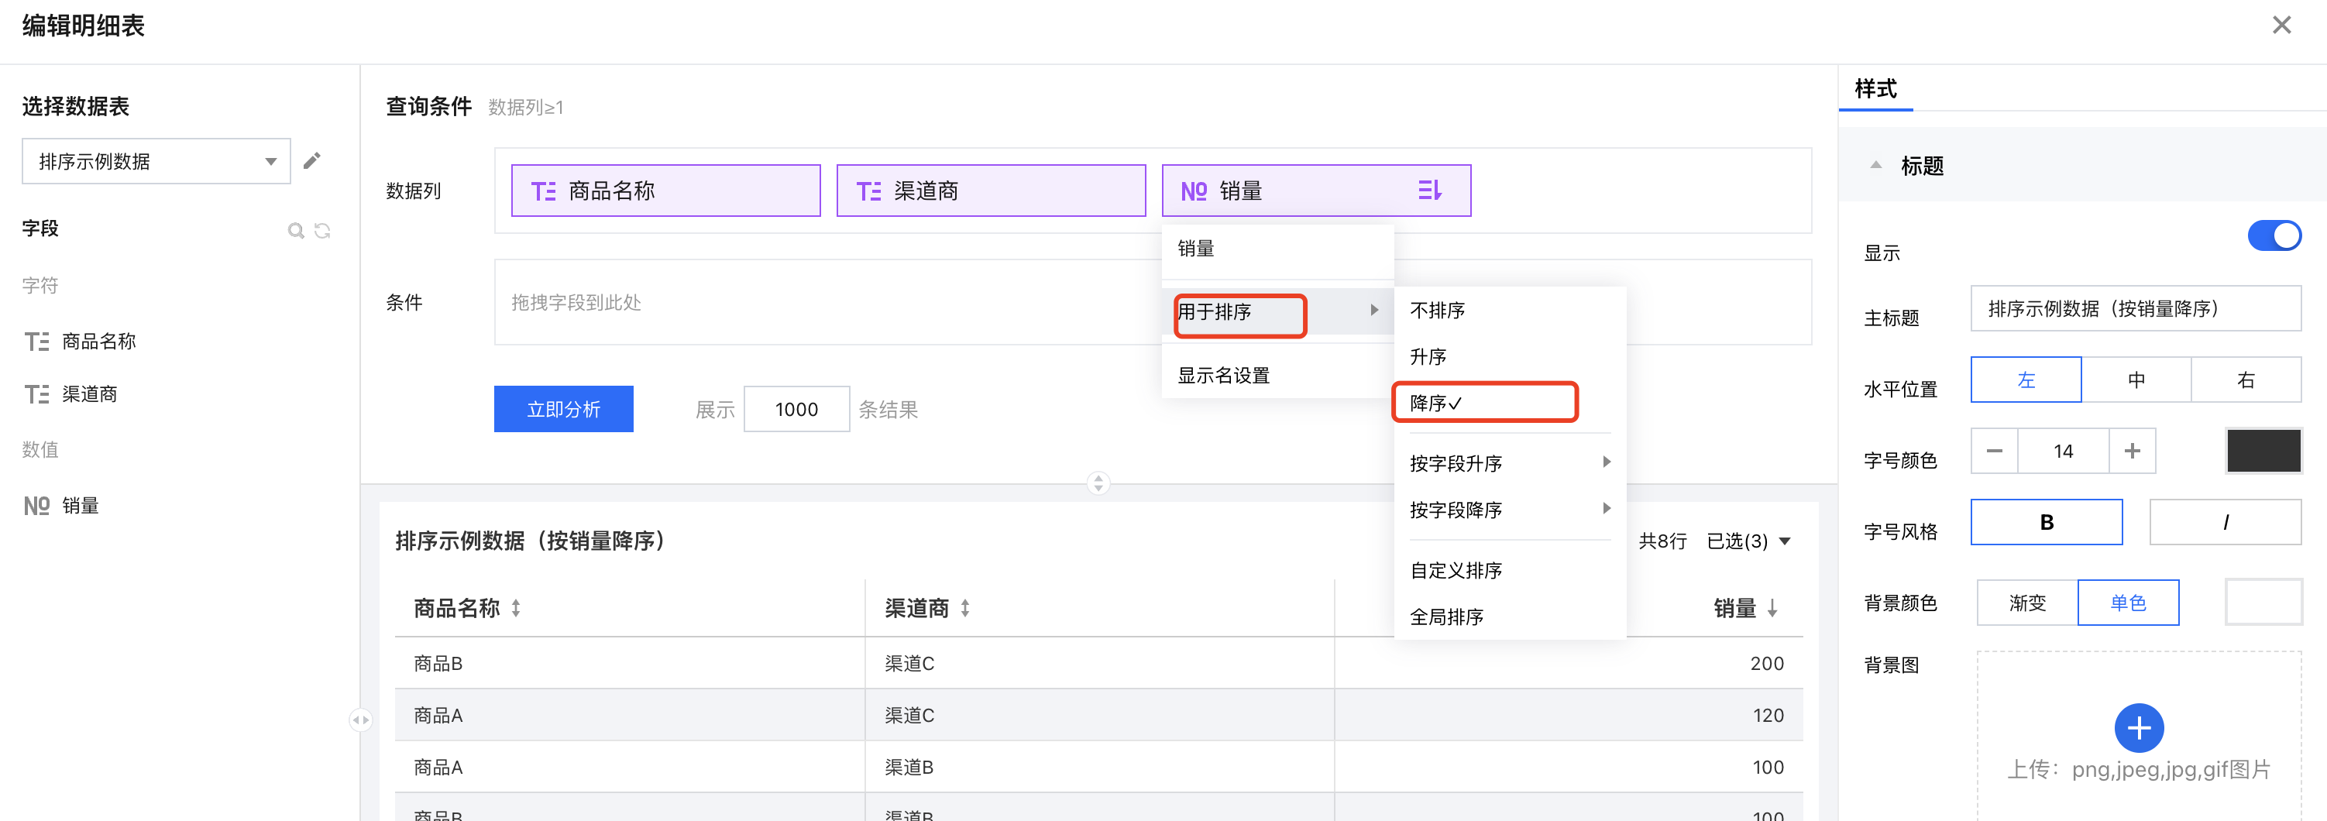
Task: Choose 全局排序 option
Action: (x=1510, y=617)
